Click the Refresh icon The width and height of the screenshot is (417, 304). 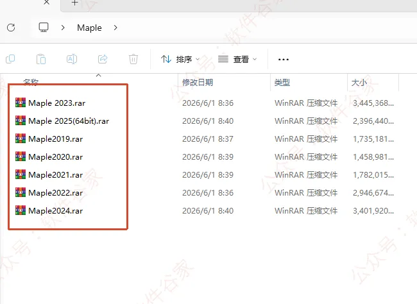(11, 28)
